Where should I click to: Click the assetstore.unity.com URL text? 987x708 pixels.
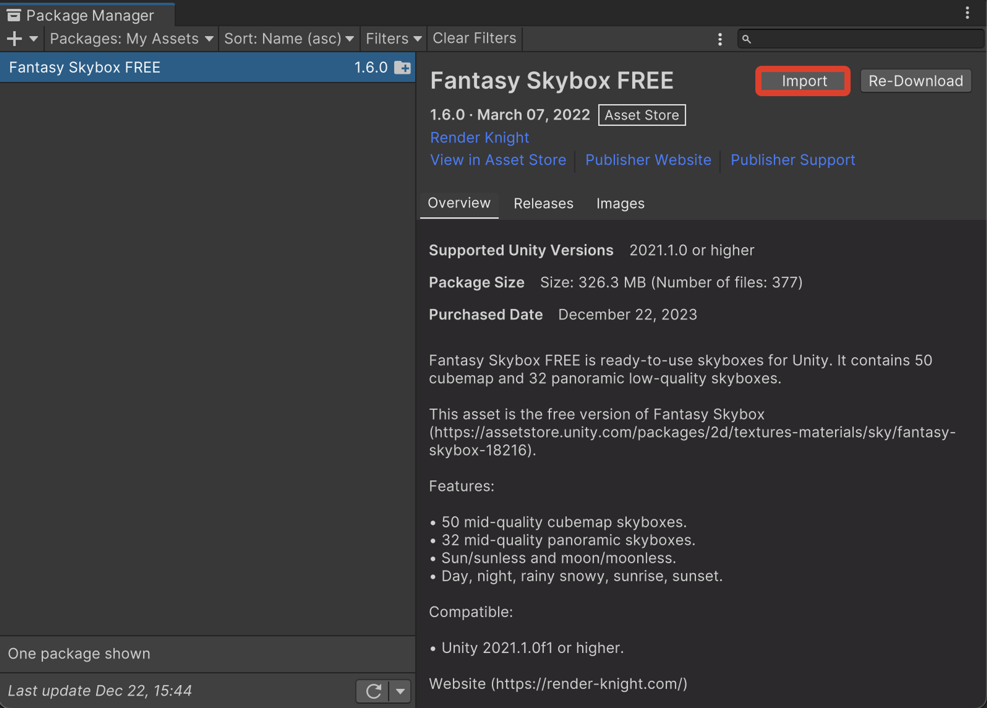pos(692,441)
